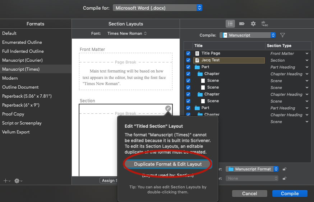Toggle the first Chapter row checkbox
314x202 pixels.
(x=188, y=74)
